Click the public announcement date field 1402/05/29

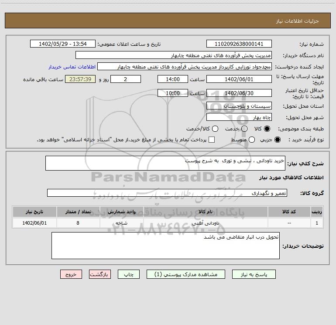pyautogui.click(x=62, y=44)
